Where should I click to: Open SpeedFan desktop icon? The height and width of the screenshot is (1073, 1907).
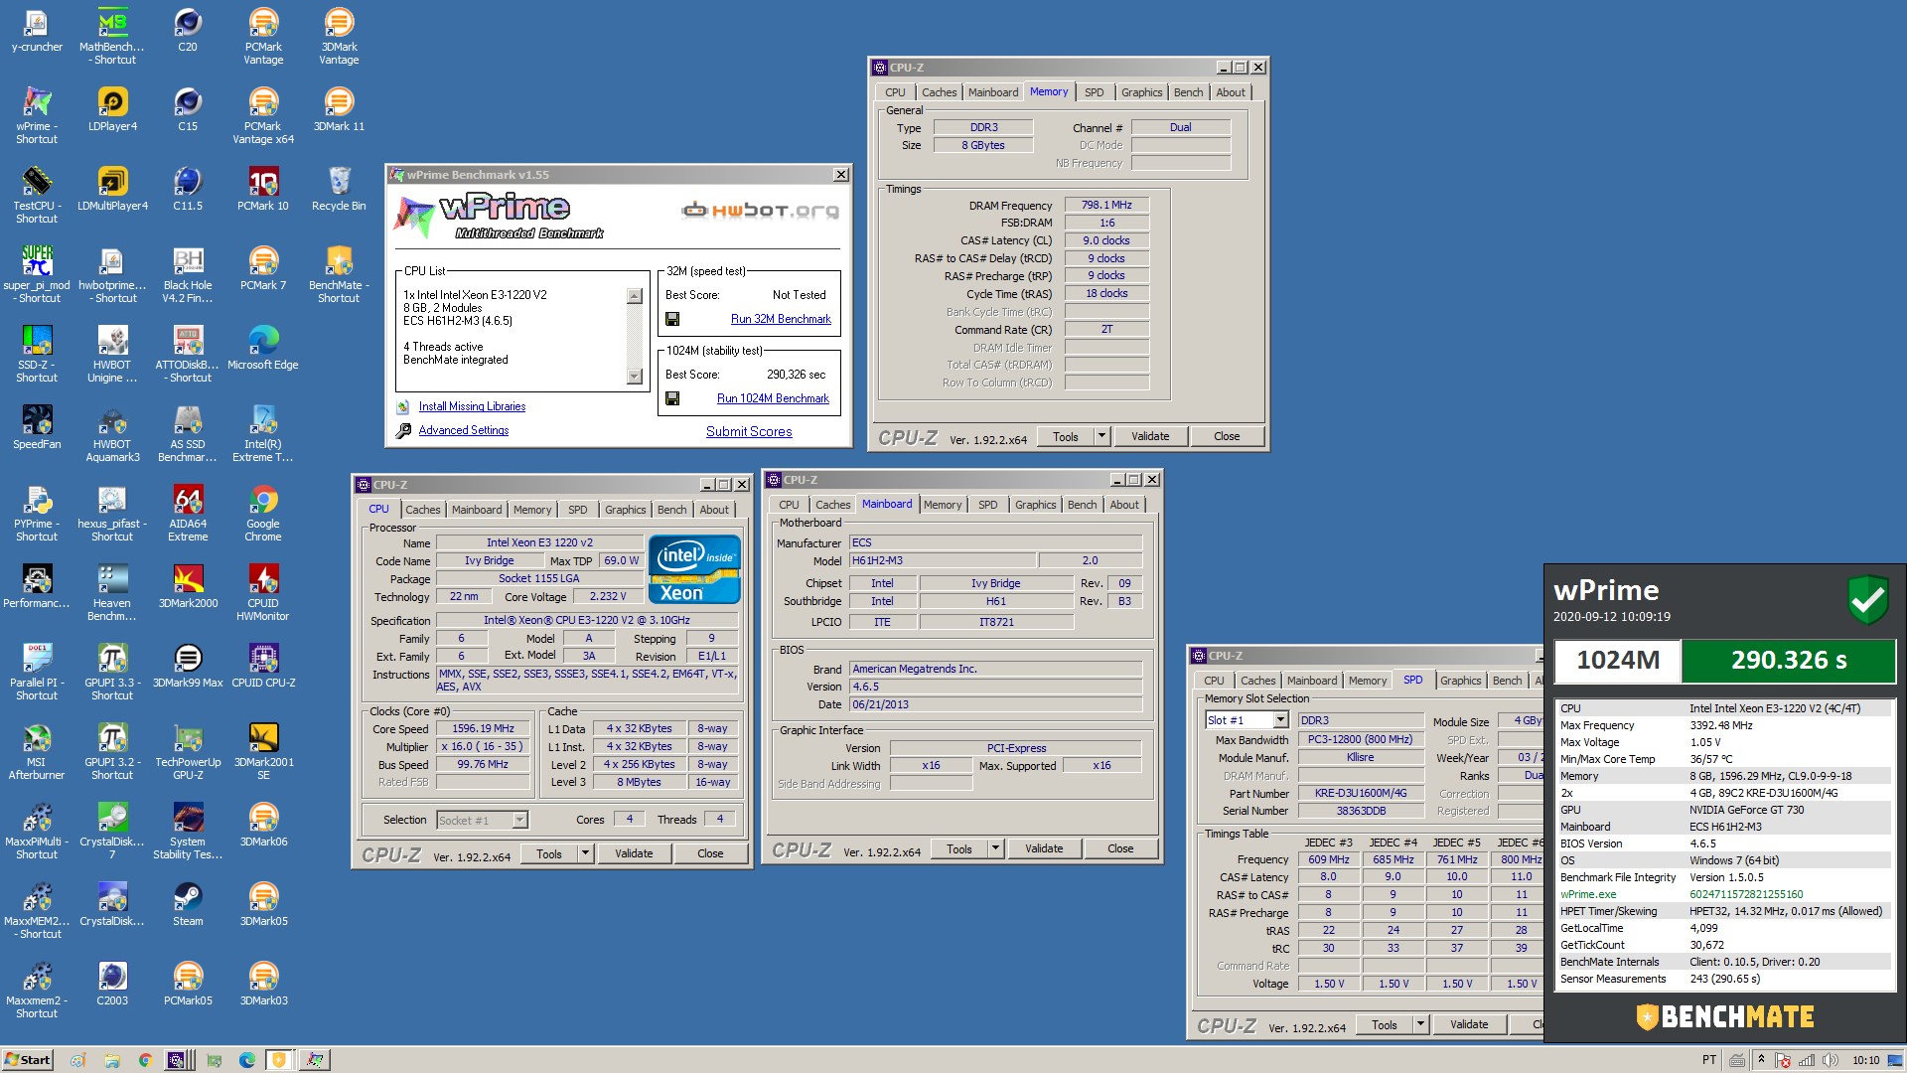(37, 427)
